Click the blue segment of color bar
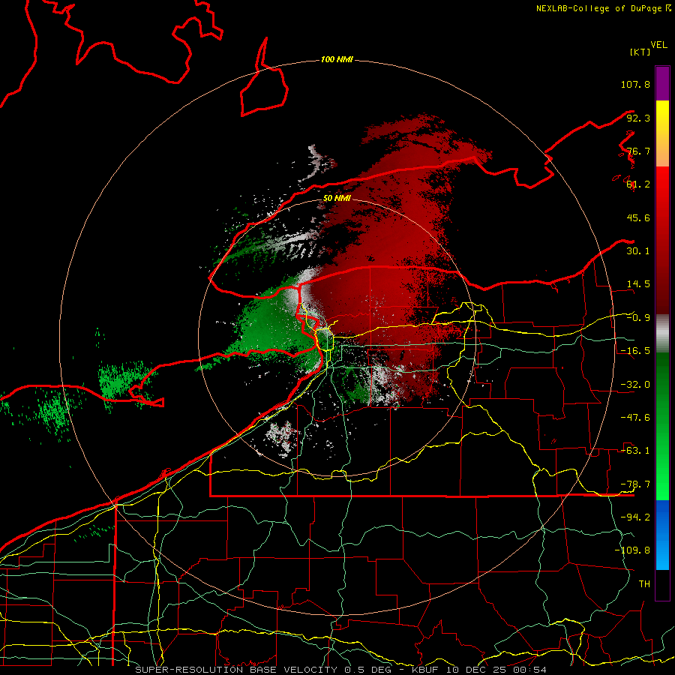The image size is (675, 675). (x=662, y=535)
